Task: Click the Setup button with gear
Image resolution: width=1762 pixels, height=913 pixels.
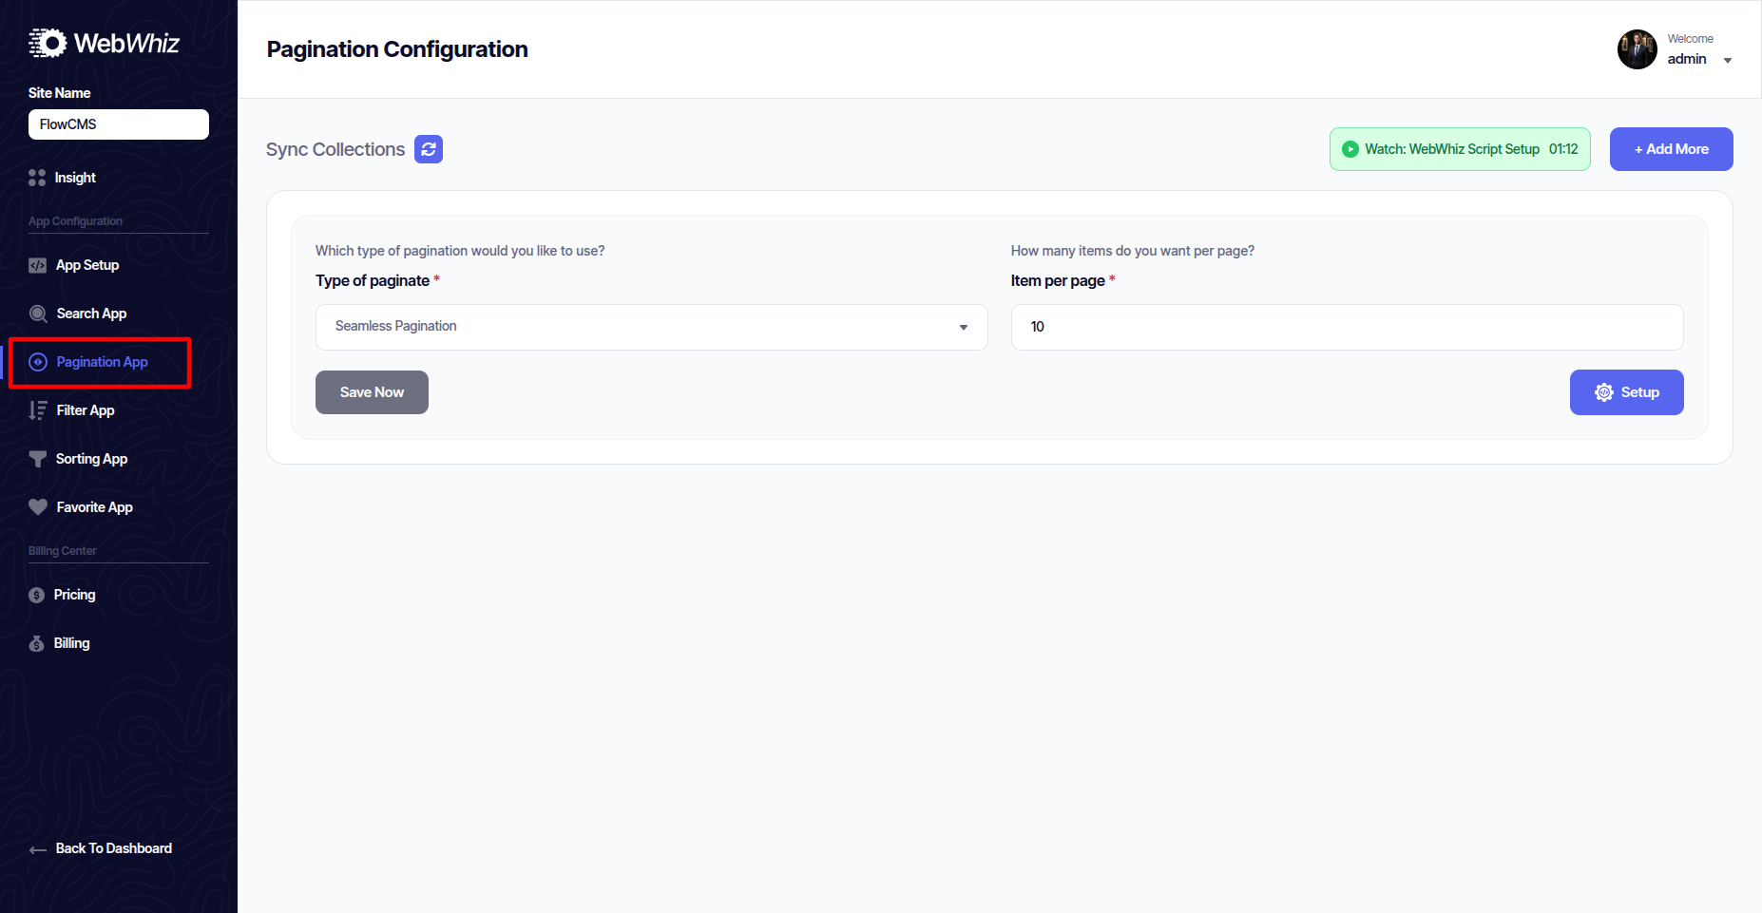Action: [1626, 392]
